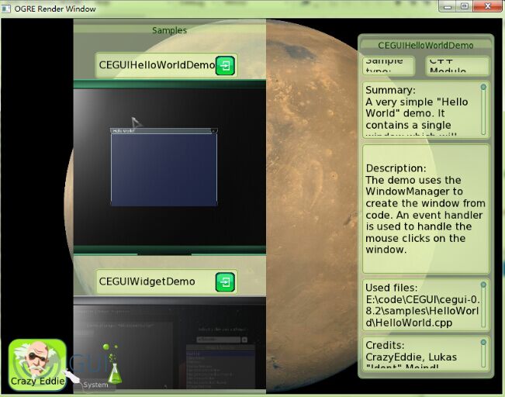Click the Sample type field
Image resolution: width=505 pixels, height=397 pixels.
click(389, 66)
